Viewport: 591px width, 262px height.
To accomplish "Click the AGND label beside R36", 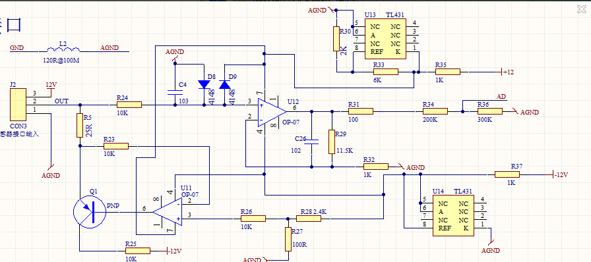I will click(530, 112).
